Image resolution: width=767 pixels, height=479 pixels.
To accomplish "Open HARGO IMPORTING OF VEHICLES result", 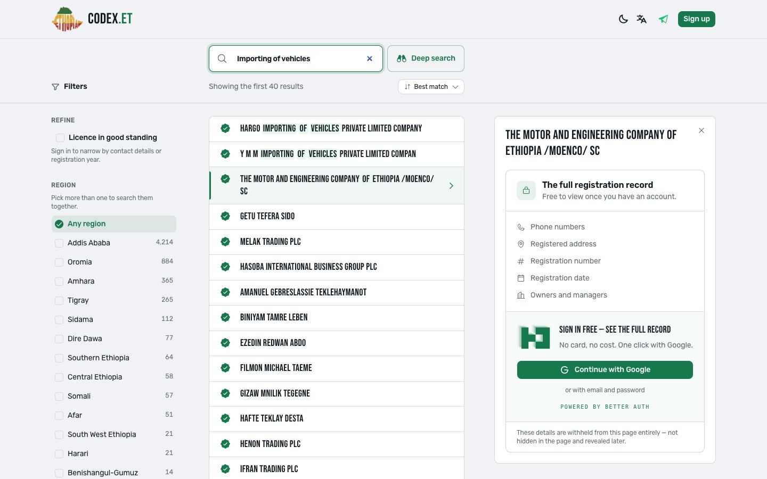I will pos(337,129).
